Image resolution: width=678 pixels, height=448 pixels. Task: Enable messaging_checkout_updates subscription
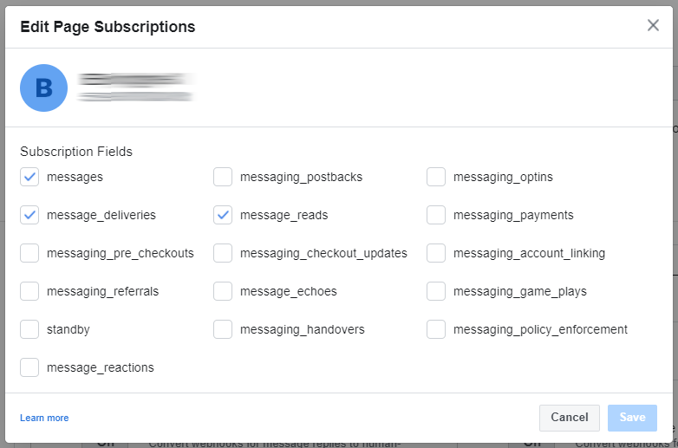click(x=223, y=253)
